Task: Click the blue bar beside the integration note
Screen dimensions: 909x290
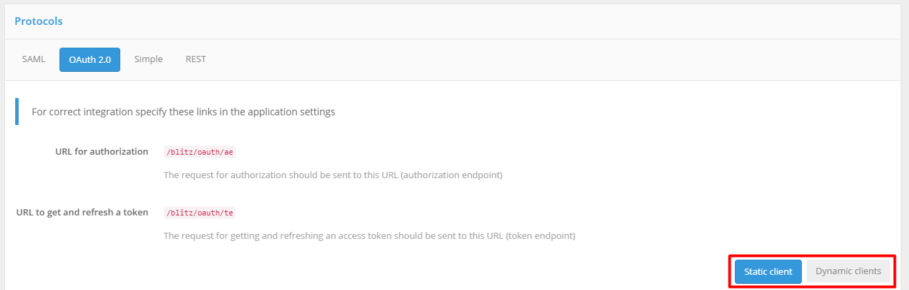Action: click(x=17, y=111)
